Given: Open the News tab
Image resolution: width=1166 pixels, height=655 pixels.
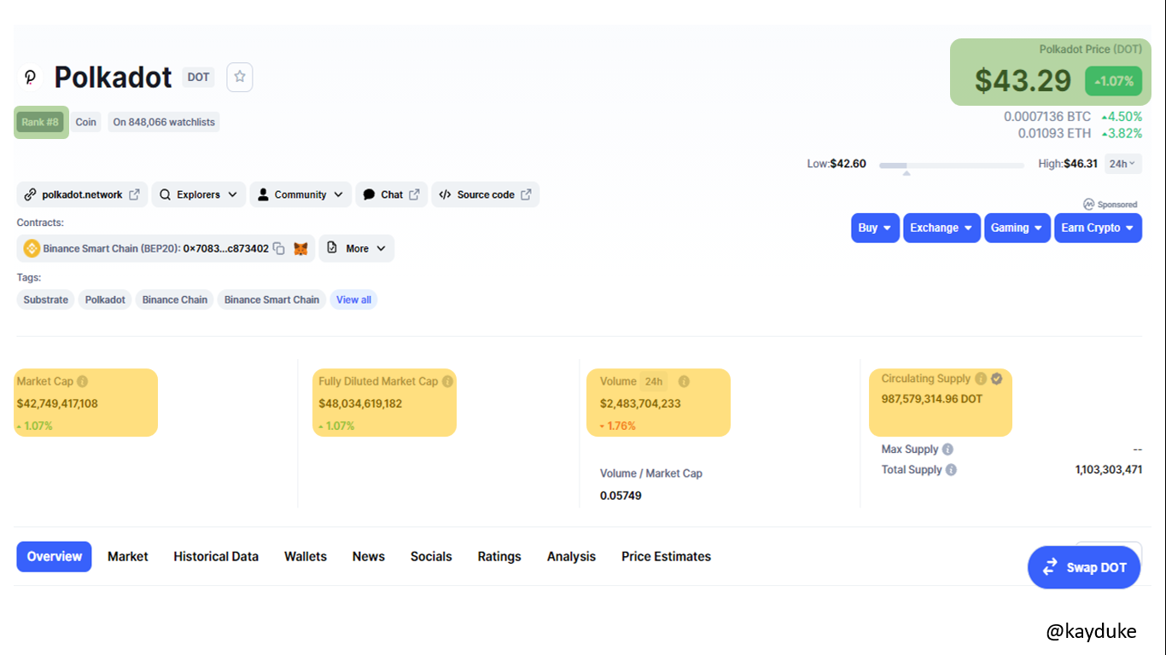Looking at the screenshot, I should (x=369, y=556).
